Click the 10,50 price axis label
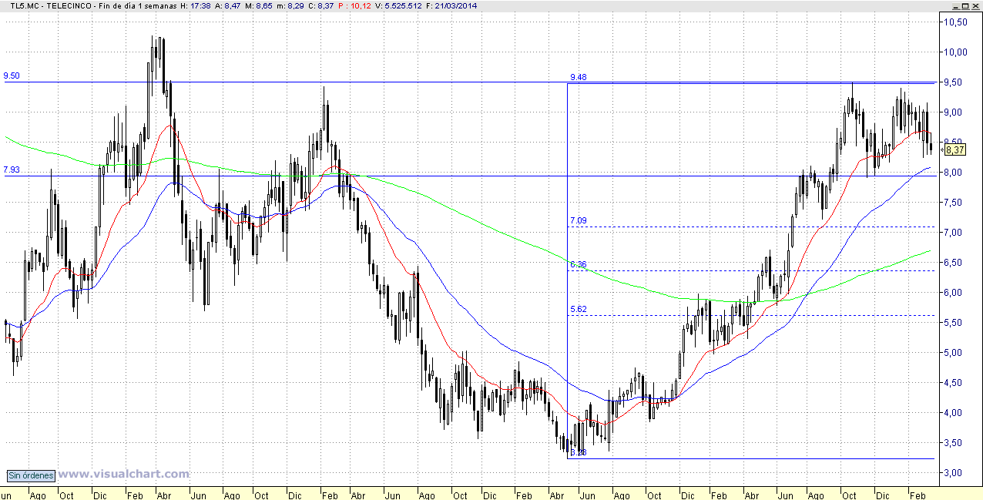This screenshot has width=983, height=500. (956, 22)
